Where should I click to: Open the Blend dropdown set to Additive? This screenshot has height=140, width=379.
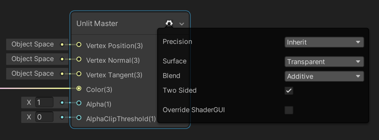pos(324,76)
